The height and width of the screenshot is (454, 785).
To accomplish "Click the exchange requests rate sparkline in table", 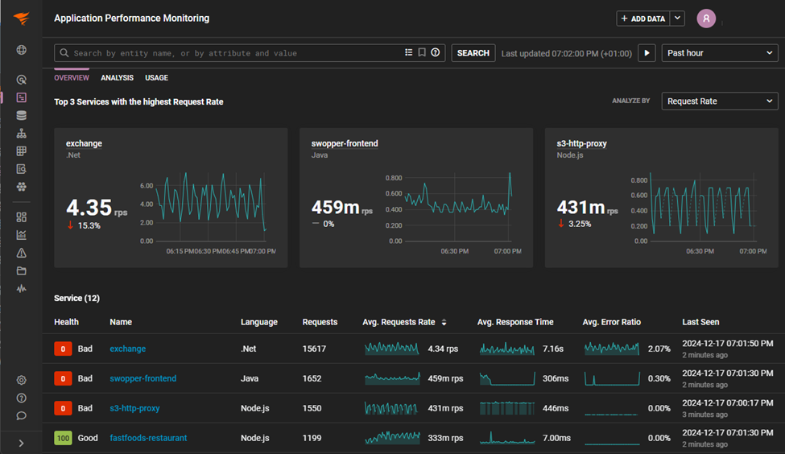I will tap(392, 349).
